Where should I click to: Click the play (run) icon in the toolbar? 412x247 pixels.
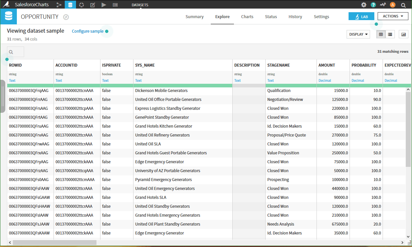coord(103,5)
